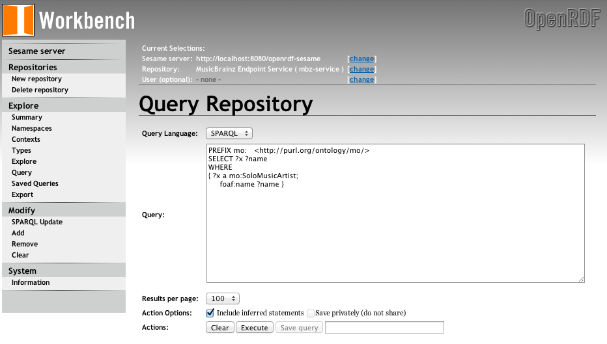The width and height of the screenshot is (607, 344).
Task: Open the Explore sub-item link
Action: pos(24,161)
